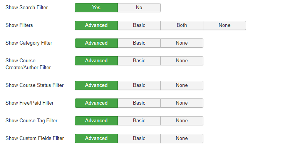Choose Advanced for Show Filters
Viewport: 295px width, 150px height.
[x=96, y=25]
